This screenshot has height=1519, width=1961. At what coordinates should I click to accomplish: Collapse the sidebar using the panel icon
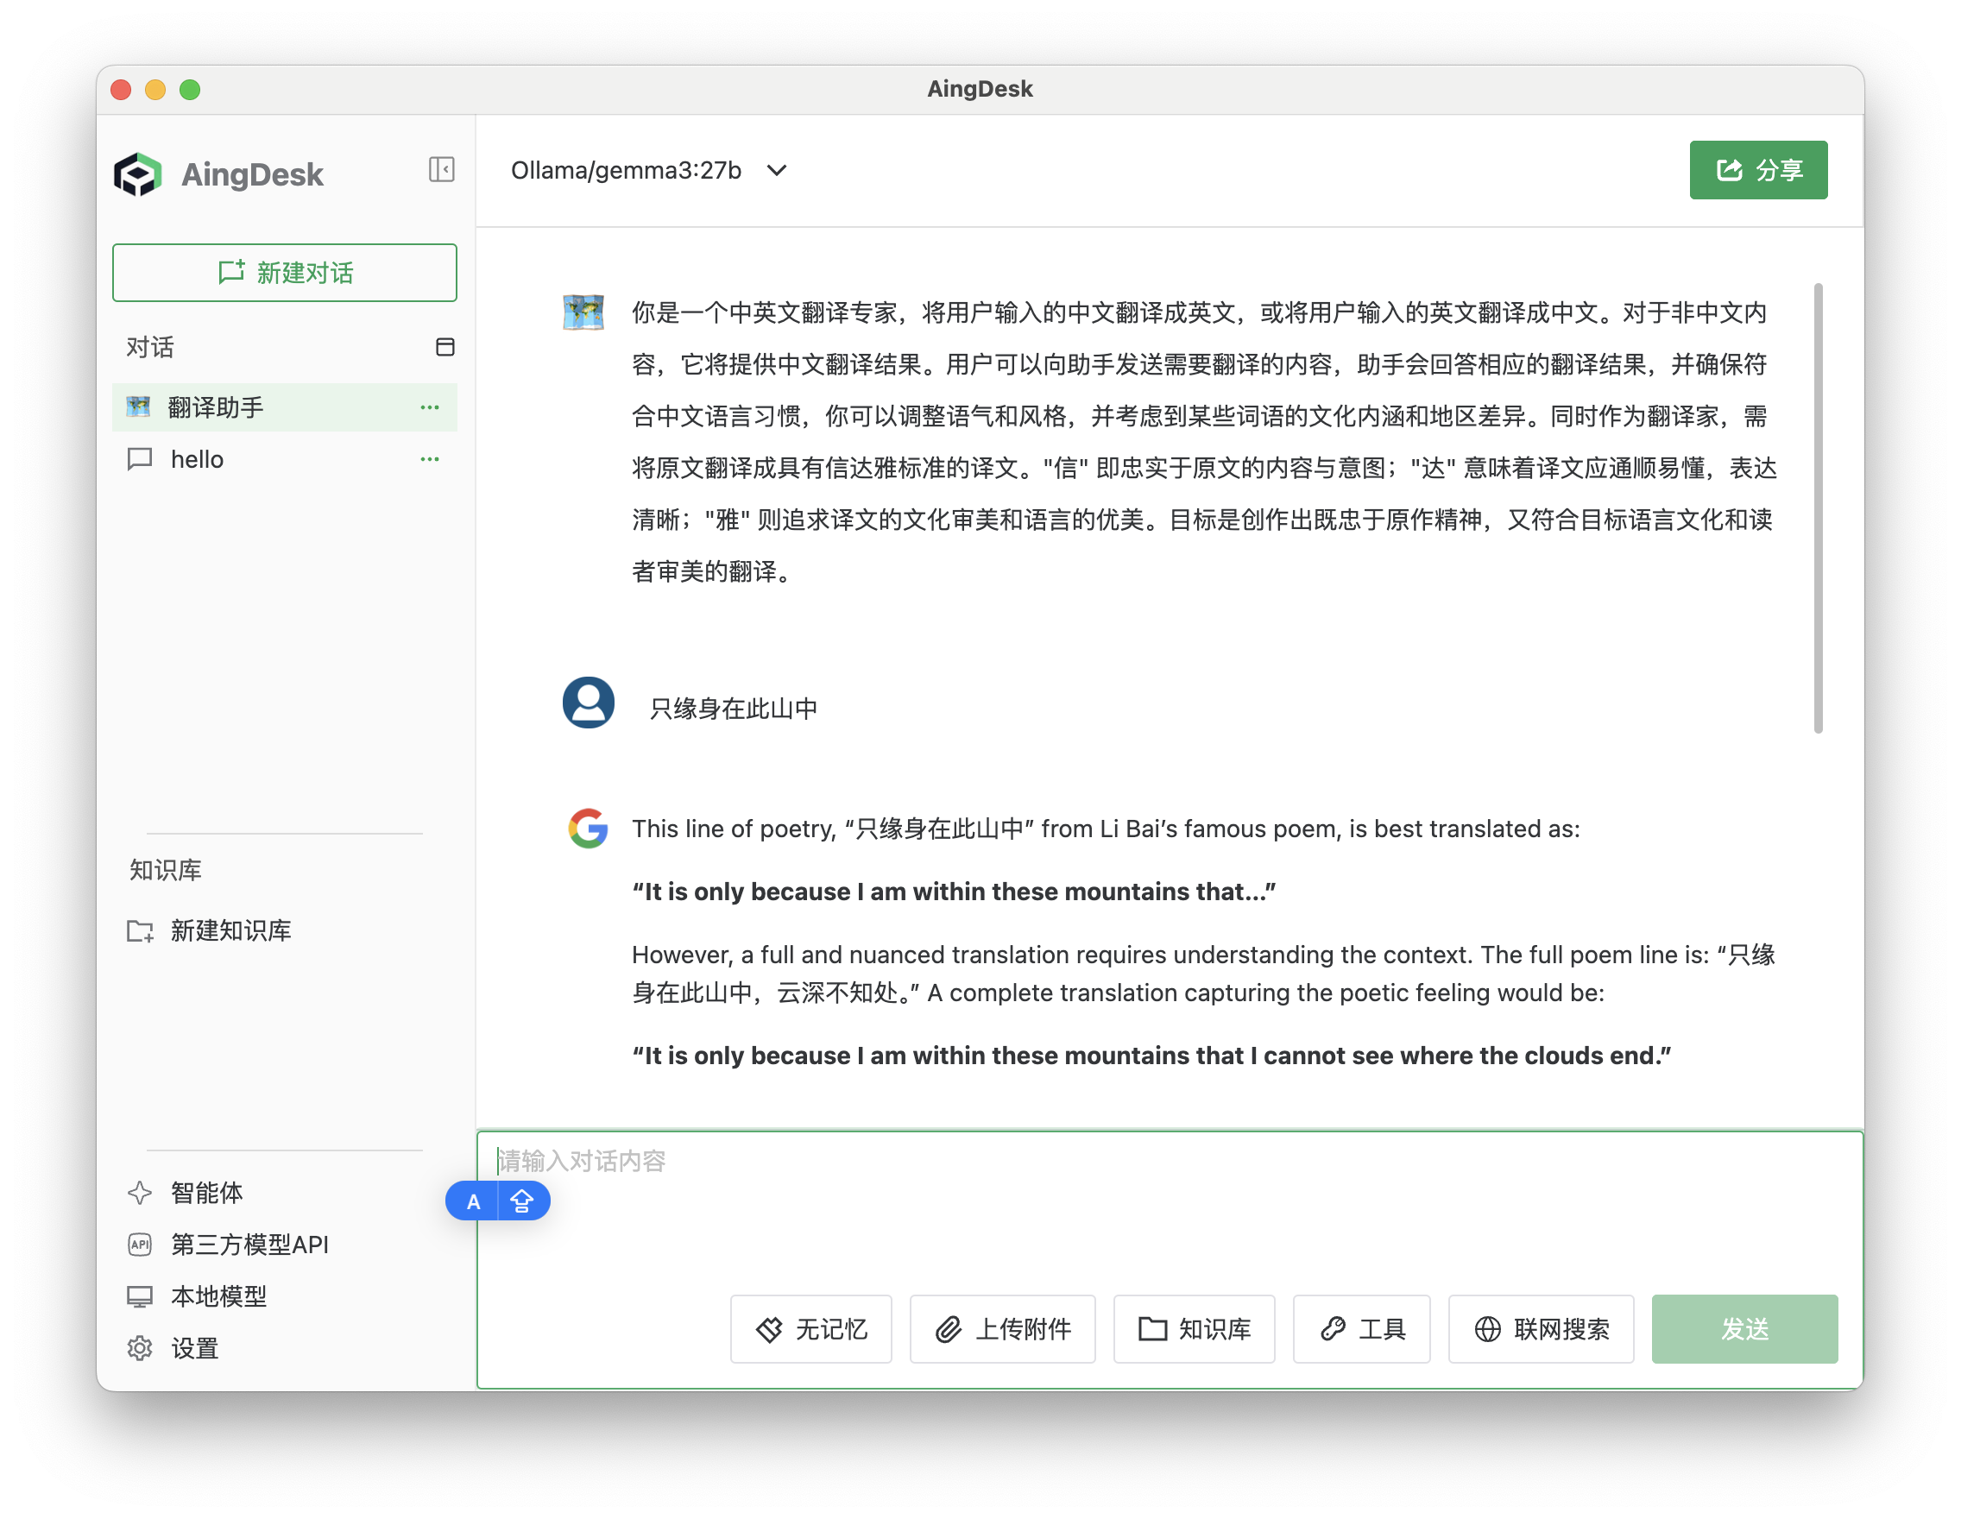click(441, 170)
